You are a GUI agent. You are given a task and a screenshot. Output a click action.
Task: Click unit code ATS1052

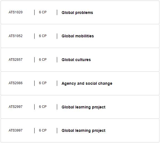(x=16, y=36)
